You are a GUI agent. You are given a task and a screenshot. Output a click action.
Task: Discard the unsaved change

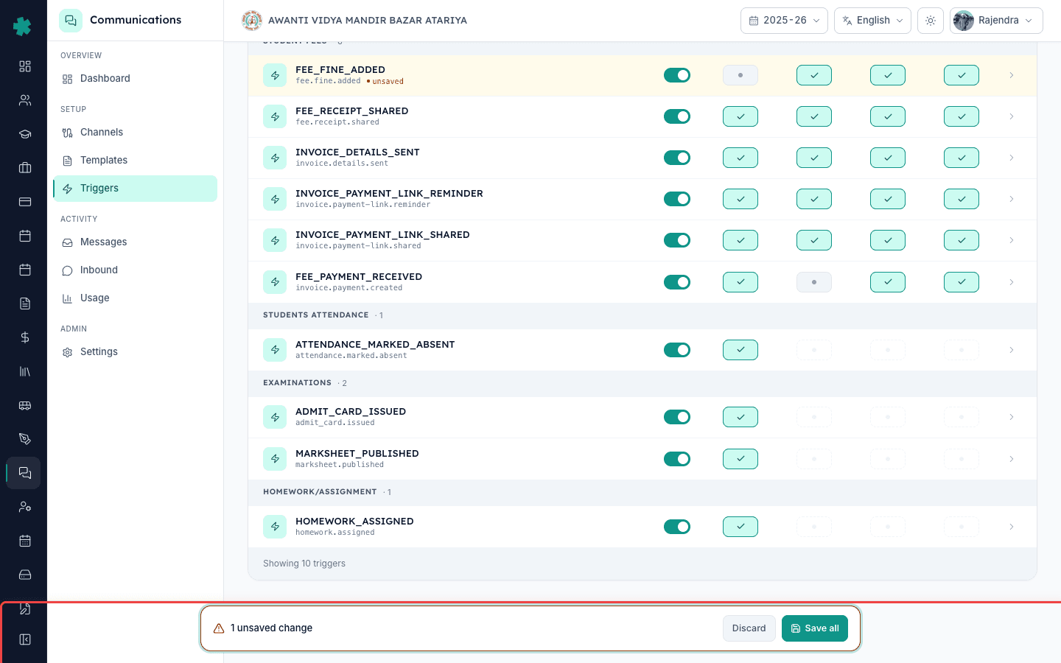pyautogui.click(x=749, y=628)
